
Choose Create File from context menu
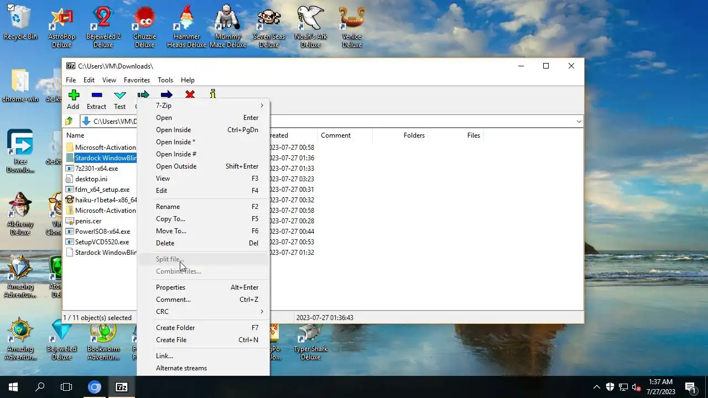pos(203,340)
